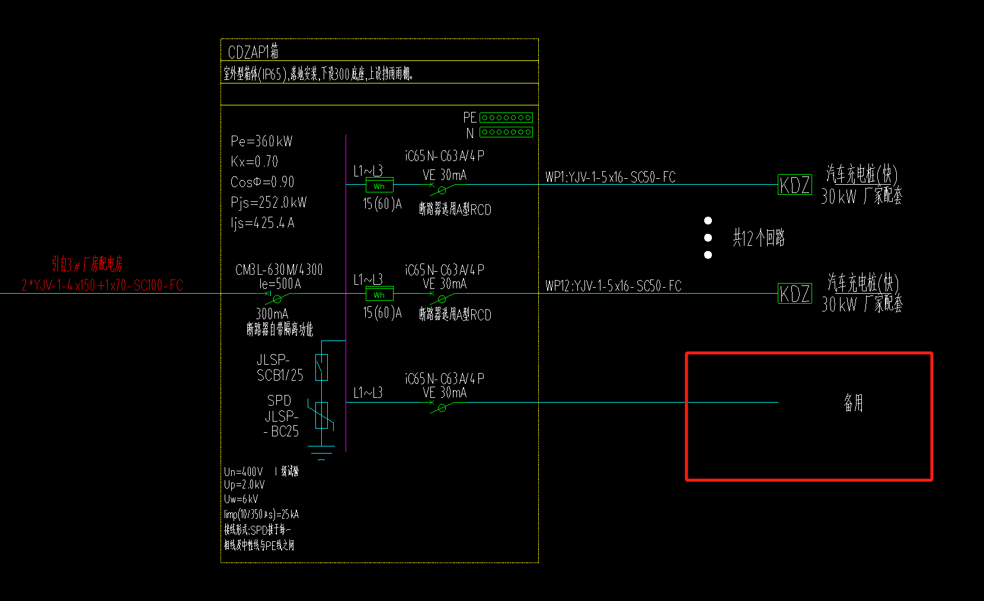Select the 300mA main breaker label
Viewport: 984px width, 601px height.
click(271, 314)
